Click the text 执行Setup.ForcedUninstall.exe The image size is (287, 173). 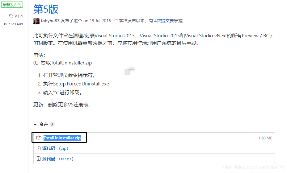pos(76,84)
